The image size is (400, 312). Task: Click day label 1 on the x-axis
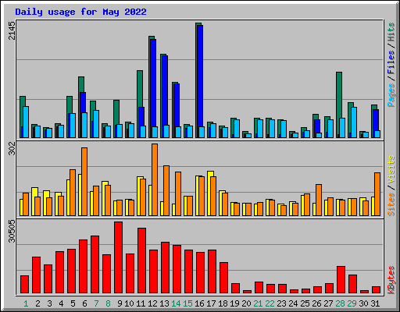(26, 303)
